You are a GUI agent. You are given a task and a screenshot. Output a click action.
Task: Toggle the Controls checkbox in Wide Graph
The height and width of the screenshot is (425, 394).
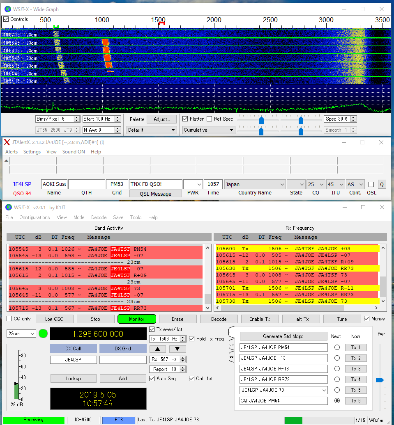click(6, 19)
